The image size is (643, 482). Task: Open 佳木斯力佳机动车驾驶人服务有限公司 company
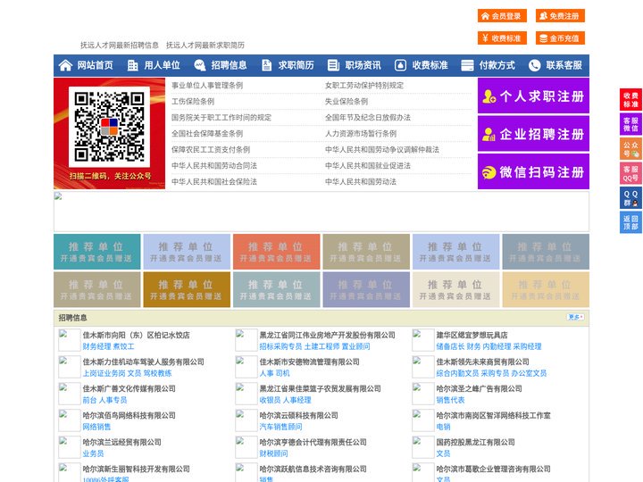tap(143, 361)
